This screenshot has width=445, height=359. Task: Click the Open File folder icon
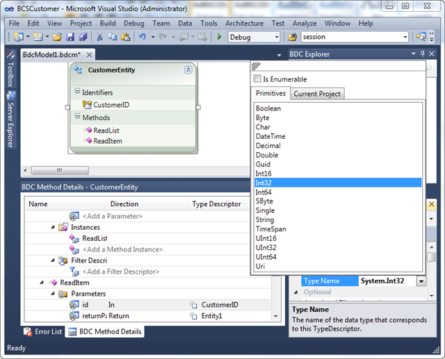click(57, 37)
